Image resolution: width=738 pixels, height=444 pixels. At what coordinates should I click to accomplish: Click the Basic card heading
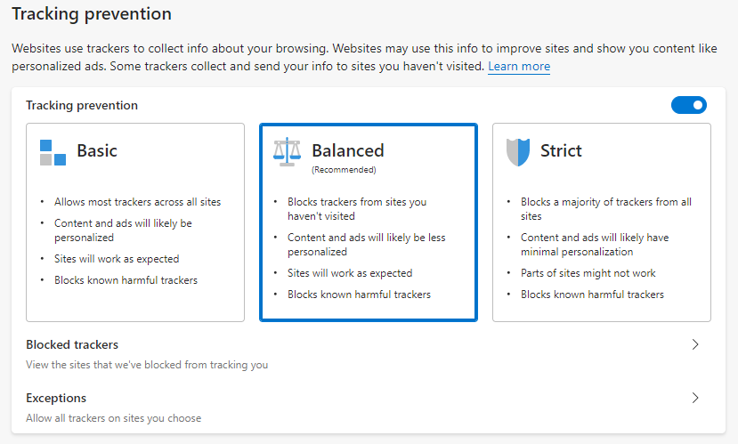tap(97, 150)
